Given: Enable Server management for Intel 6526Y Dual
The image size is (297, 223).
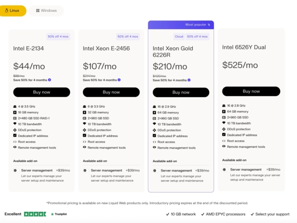Looking at the screenshot, I should 225,170.
